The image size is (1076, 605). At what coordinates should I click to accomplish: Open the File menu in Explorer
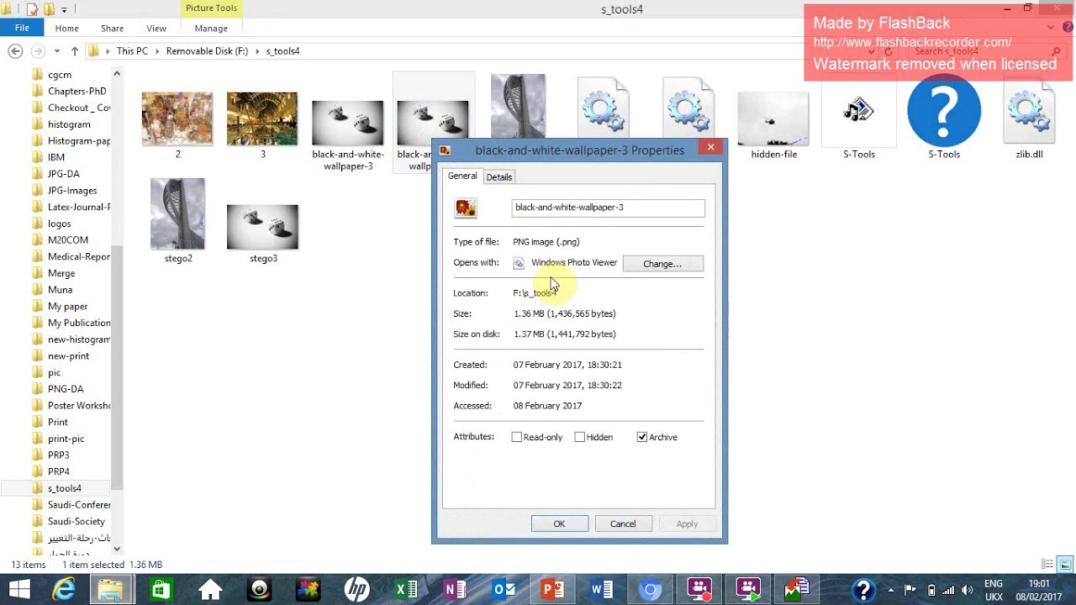22,28
